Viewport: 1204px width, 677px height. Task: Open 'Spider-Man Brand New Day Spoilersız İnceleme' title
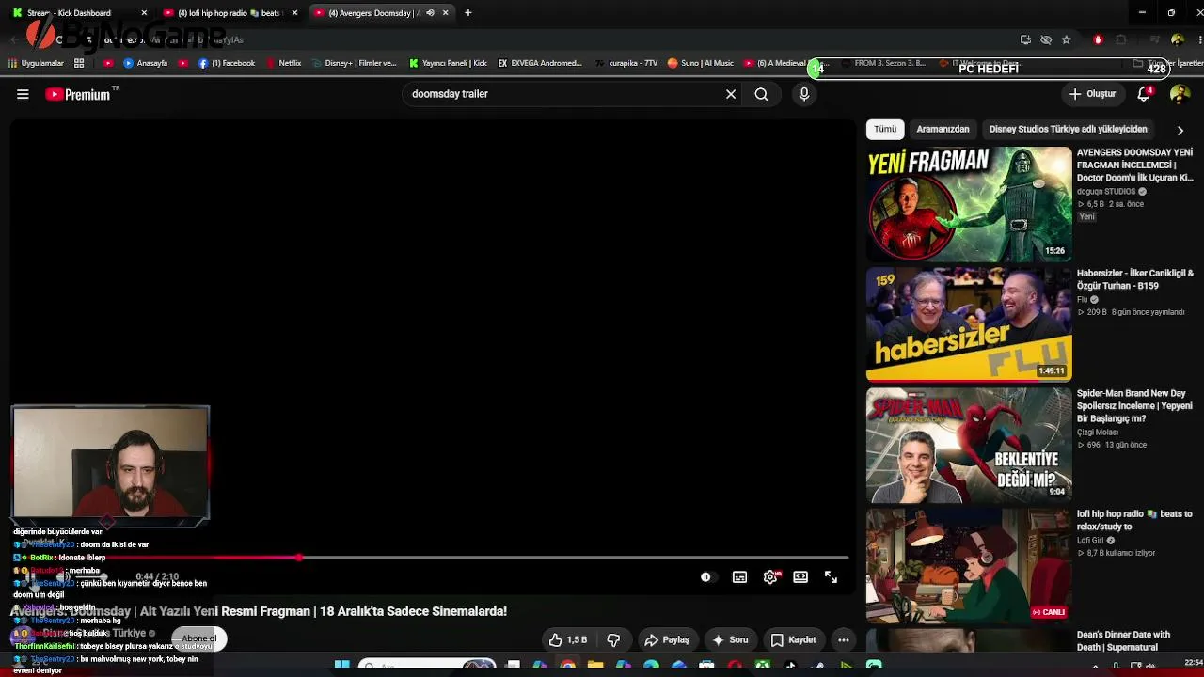click(x=1134, y=406)
